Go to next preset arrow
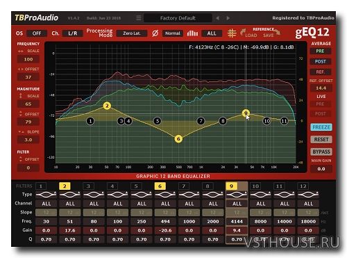The width and height of the screenshot is (347, 258). tap(228, 18)
